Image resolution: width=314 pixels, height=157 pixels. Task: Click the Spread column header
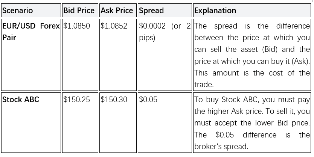pos(151,11)
